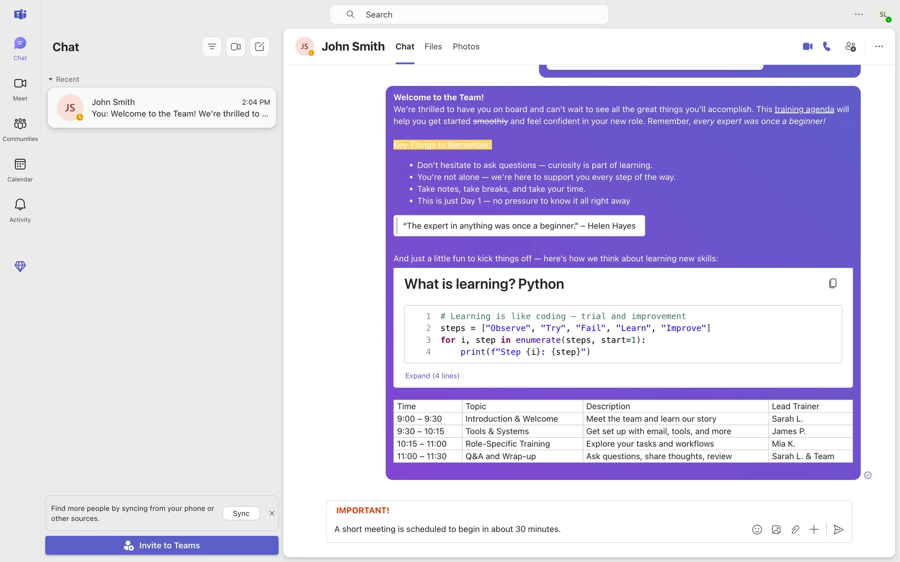Open the chat filter options
Image resolution: width=900 pixels, height=562 pixels.
pos(212,47)
